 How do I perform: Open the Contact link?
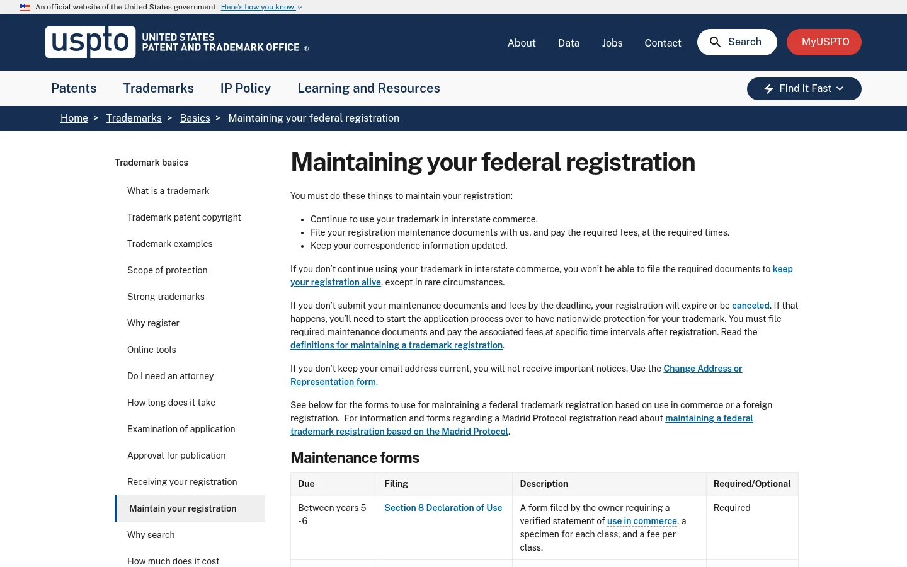[663, 43]
